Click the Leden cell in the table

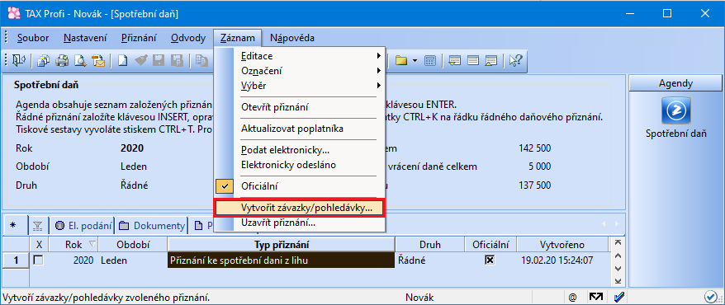pyautogui.click(x=133, y=260)
